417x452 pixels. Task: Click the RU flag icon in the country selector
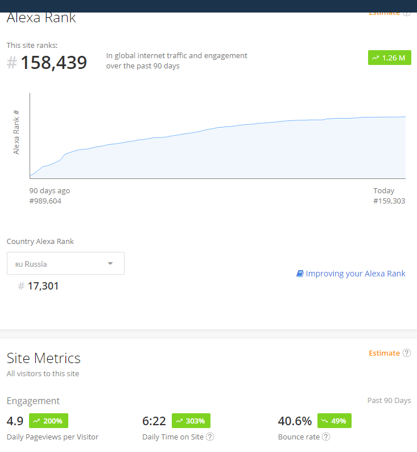pos(19,264)
